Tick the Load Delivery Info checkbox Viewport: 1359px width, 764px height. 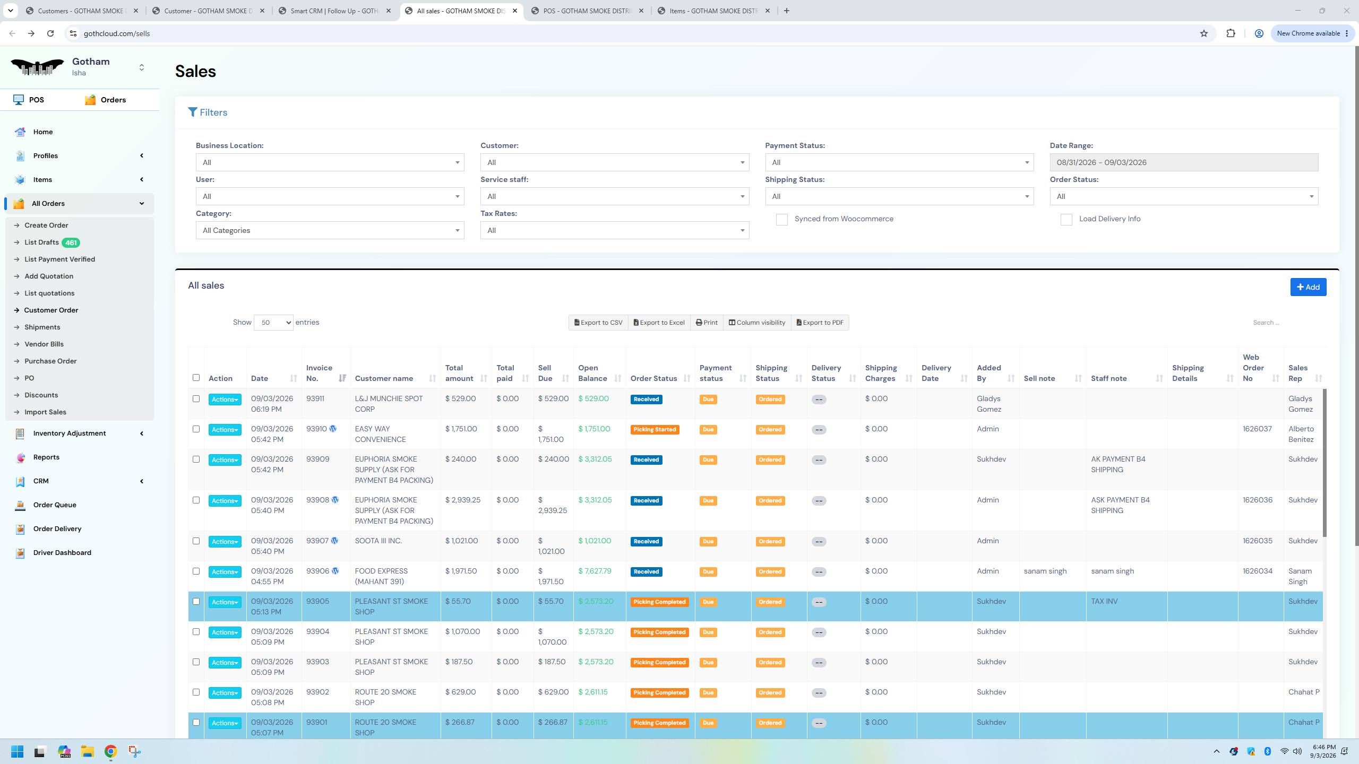click(x=1066, y=219)
